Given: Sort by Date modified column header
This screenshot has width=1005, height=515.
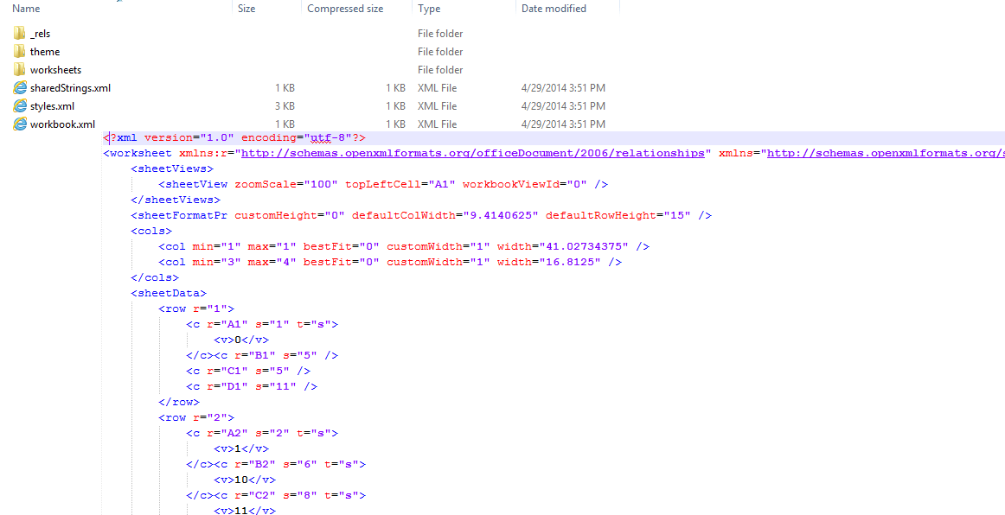Looking at the screenshot, I should click(x=554, y=9).
